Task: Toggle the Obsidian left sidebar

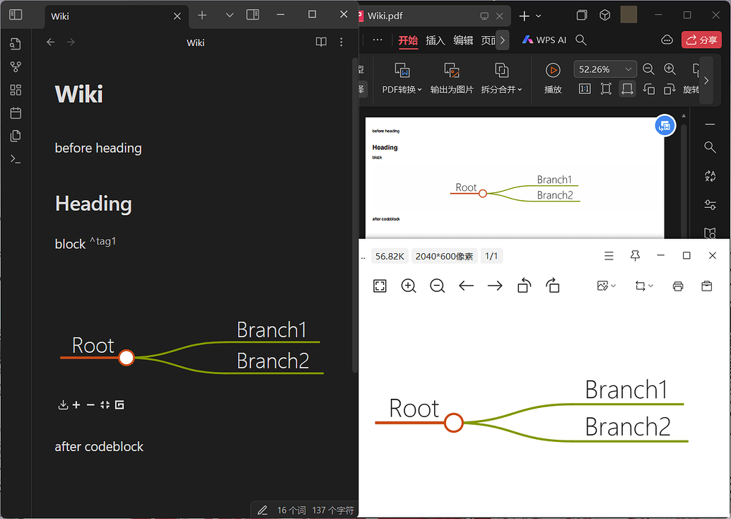Action: coord(16,15)
